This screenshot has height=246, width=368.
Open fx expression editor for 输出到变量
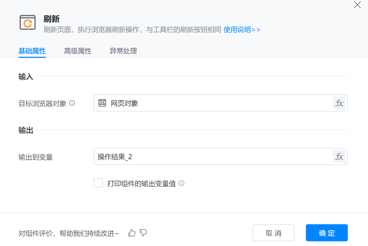coord(339,157)
